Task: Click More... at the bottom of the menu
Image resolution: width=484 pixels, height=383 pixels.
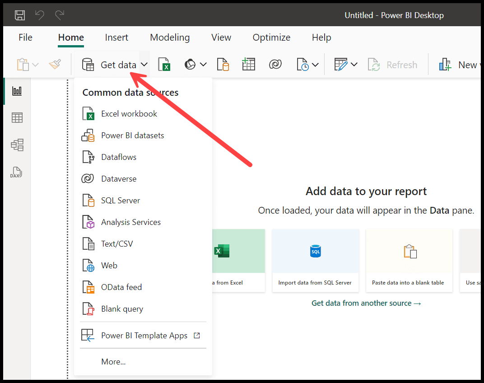Action: coord(143,362)
